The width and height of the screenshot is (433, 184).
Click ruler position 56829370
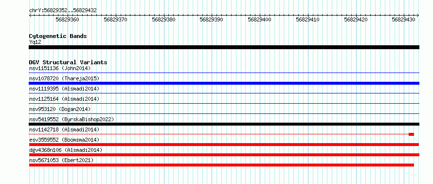point(115,19)
